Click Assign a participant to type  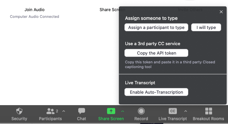tap(156, 27)
